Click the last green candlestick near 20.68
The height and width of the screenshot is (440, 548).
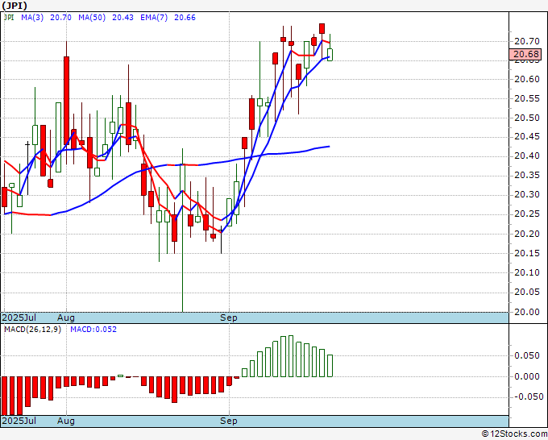pos(330,55)
